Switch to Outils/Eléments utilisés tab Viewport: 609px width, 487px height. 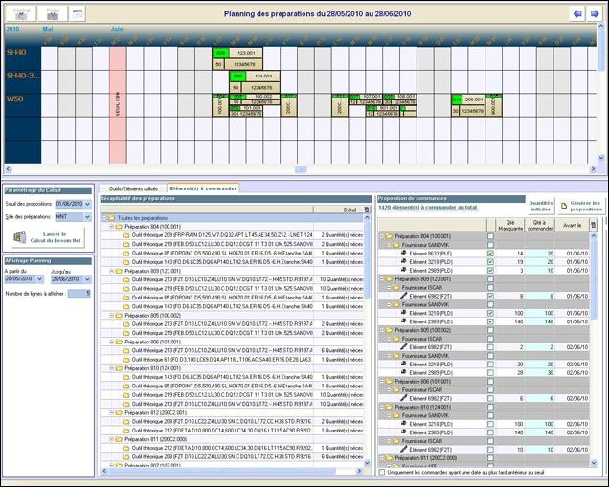[133, 189]
